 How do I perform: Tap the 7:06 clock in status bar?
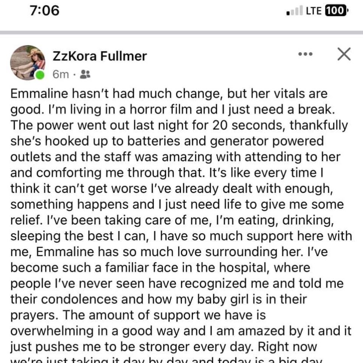[x=45, y=11]
